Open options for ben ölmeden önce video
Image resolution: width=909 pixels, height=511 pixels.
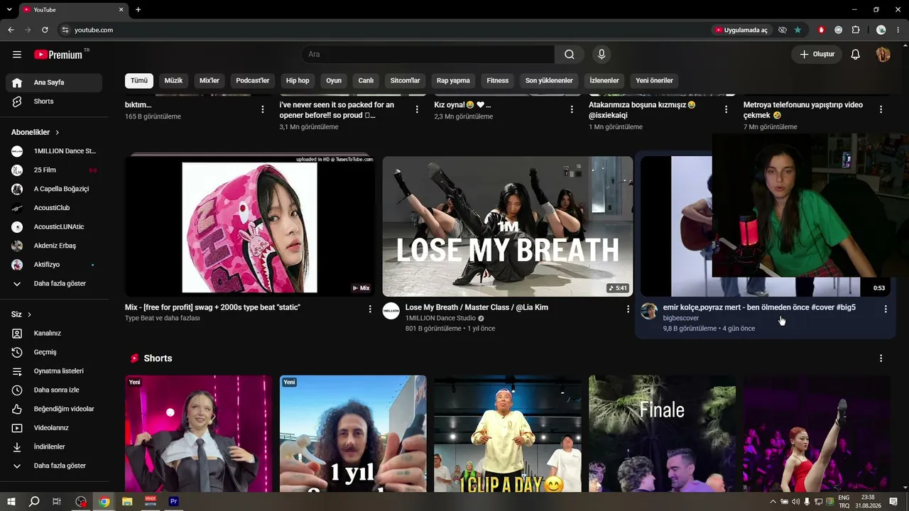[x=886, y=309]
